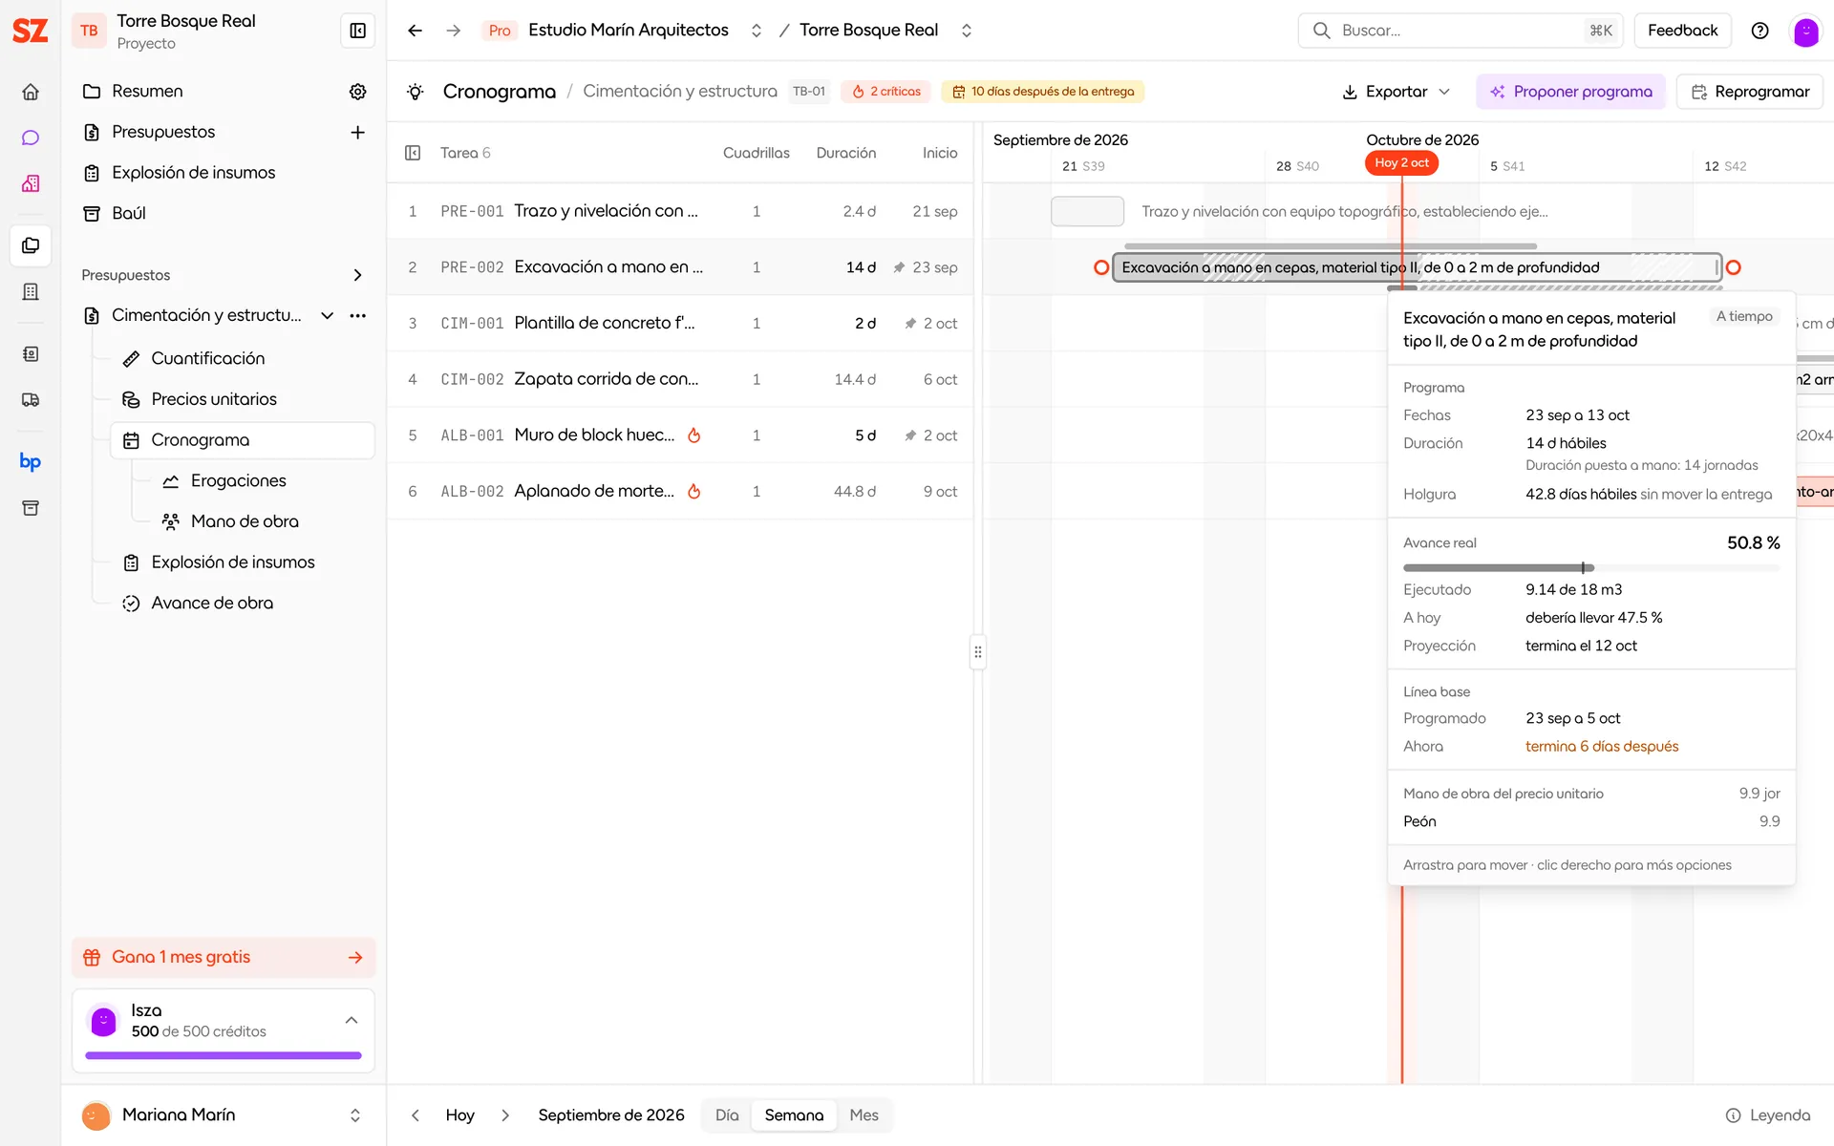Open the help question mark icon
The width and height of the screenshot is (1834, 1146).
coord(1759,31)
